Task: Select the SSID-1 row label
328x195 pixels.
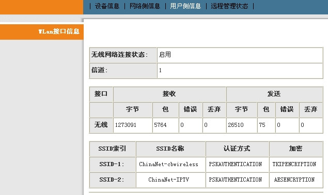Action: [112, 164]
